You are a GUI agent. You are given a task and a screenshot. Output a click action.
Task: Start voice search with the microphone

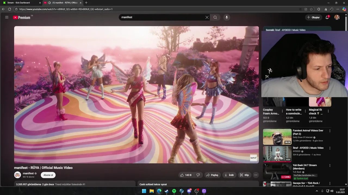pyautogui.click(x=227, y=17)
